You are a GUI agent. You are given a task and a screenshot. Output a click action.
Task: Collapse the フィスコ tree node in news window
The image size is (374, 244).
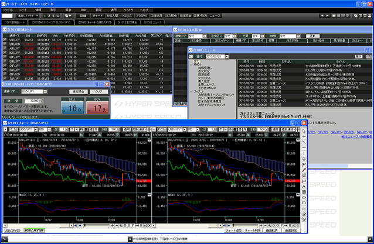(x=191, y=91)
